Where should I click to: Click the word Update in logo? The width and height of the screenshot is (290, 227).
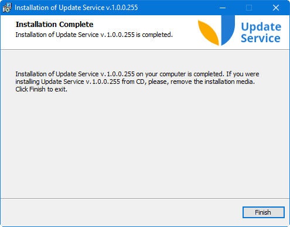(261, 27)
